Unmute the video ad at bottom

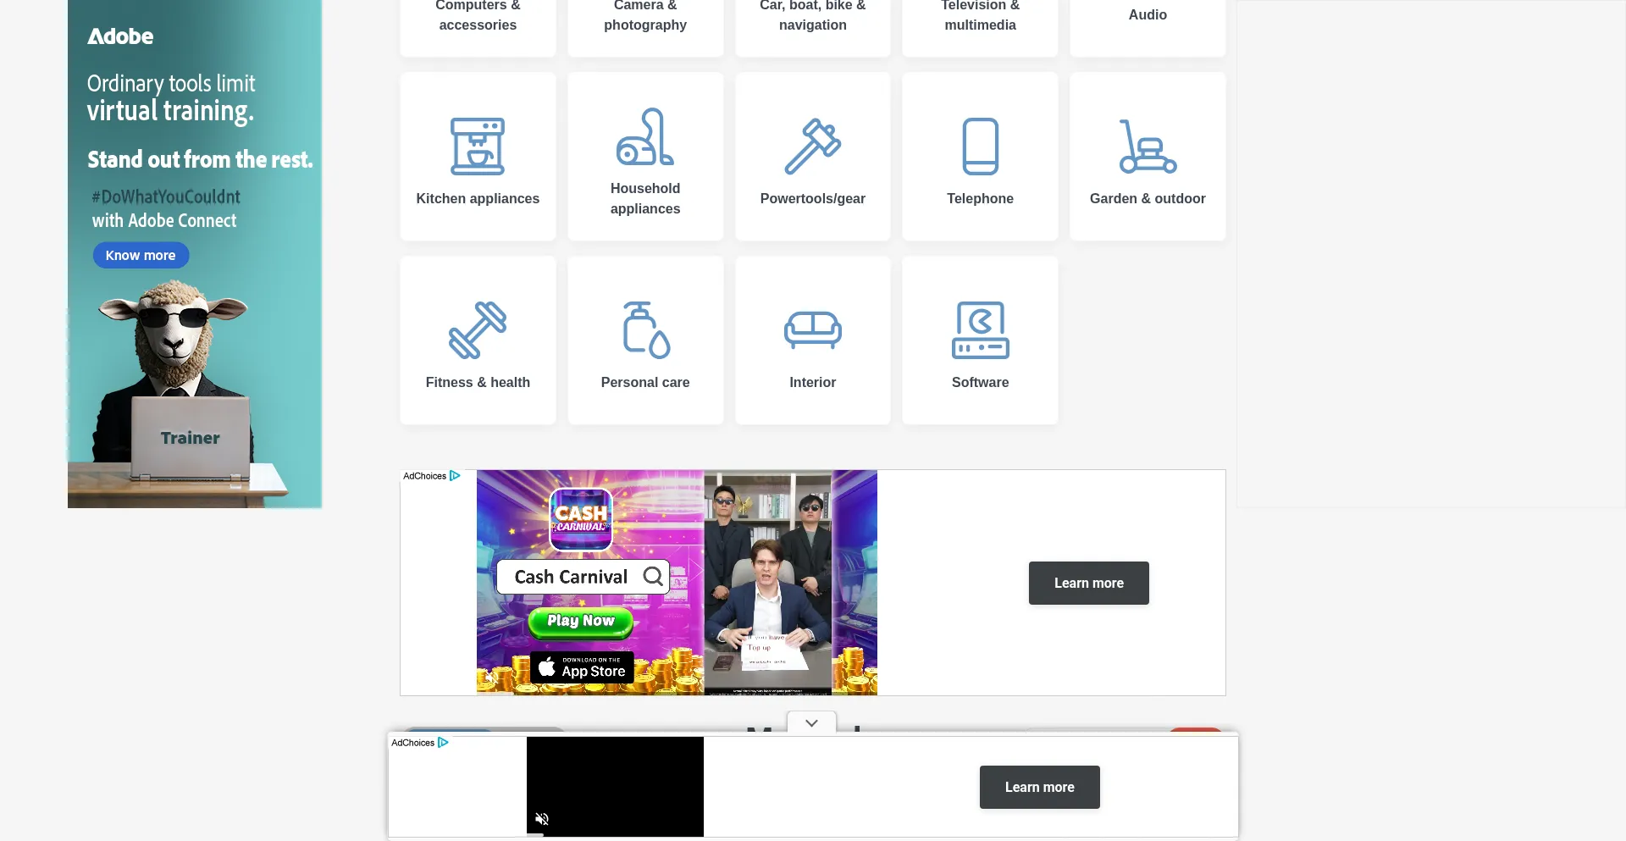click(542, 819)
